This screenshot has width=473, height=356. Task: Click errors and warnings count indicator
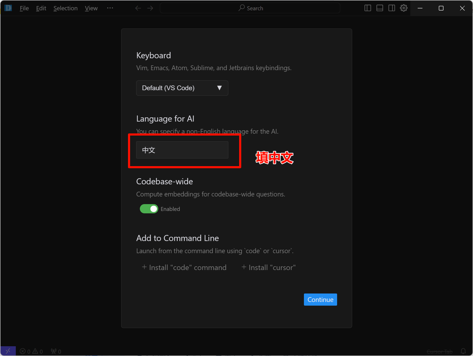31,351
